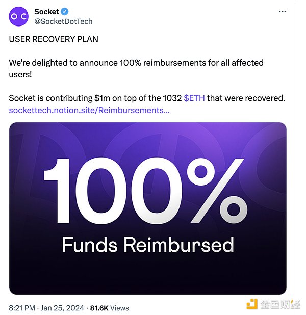306x315 pixels.
Task: Click the Views label beside the count
Action: tap(120, 308)
